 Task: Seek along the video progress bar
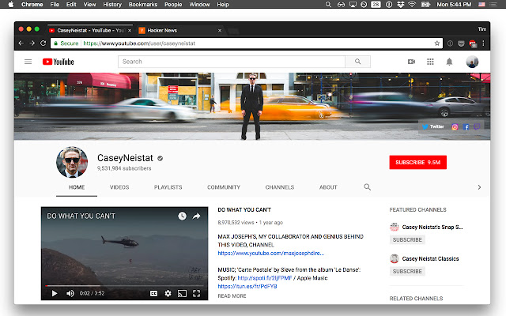click(125, 286)
